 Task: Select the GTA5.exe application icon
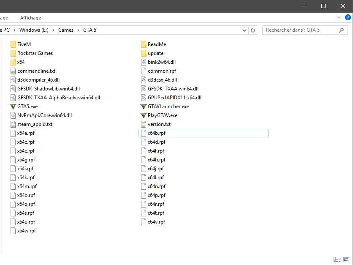pyautogui.click(x=13, y=107)
